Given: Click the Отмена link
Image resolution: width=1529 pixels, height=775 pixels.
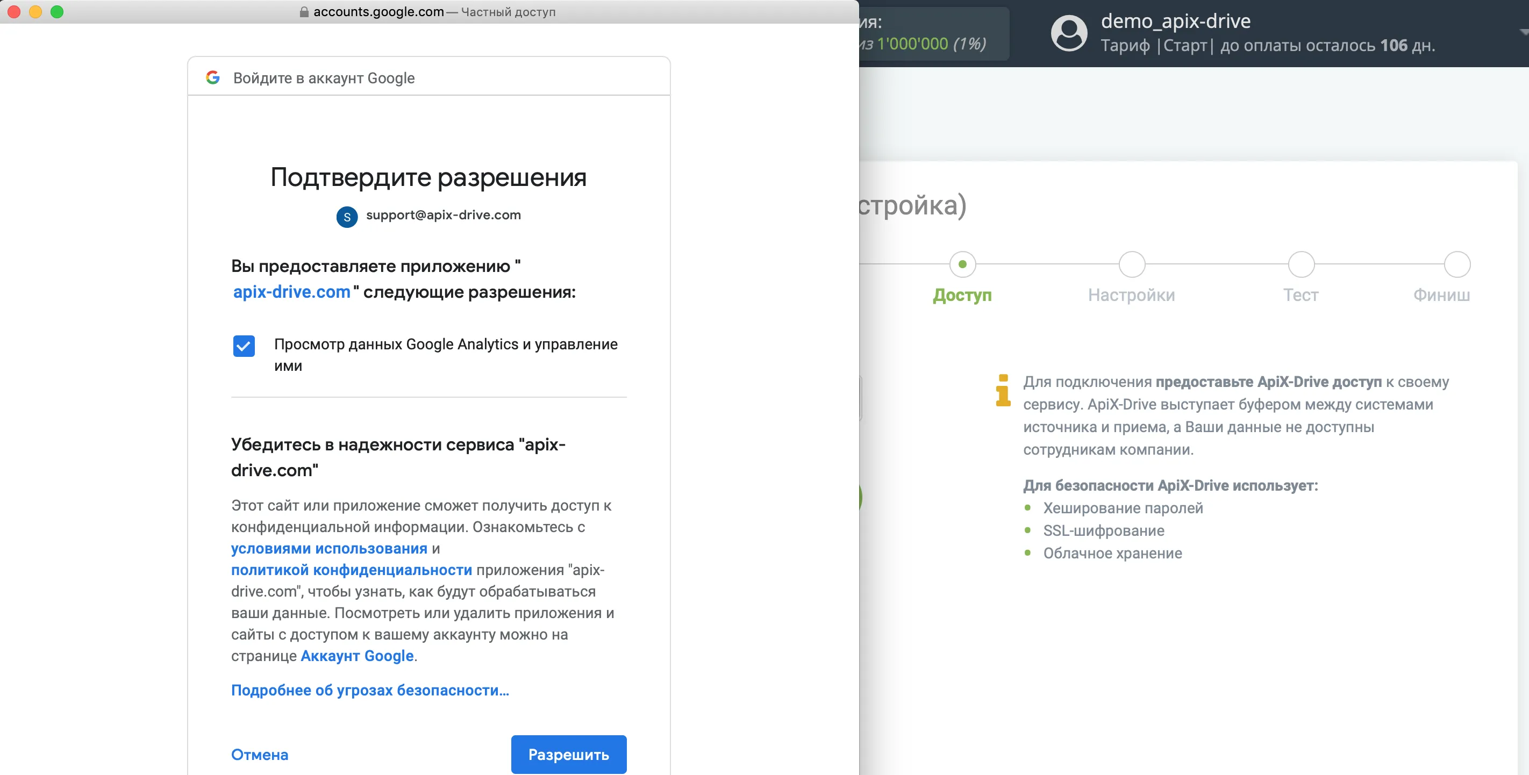Looking at the screenshot, I should point(259,754).
